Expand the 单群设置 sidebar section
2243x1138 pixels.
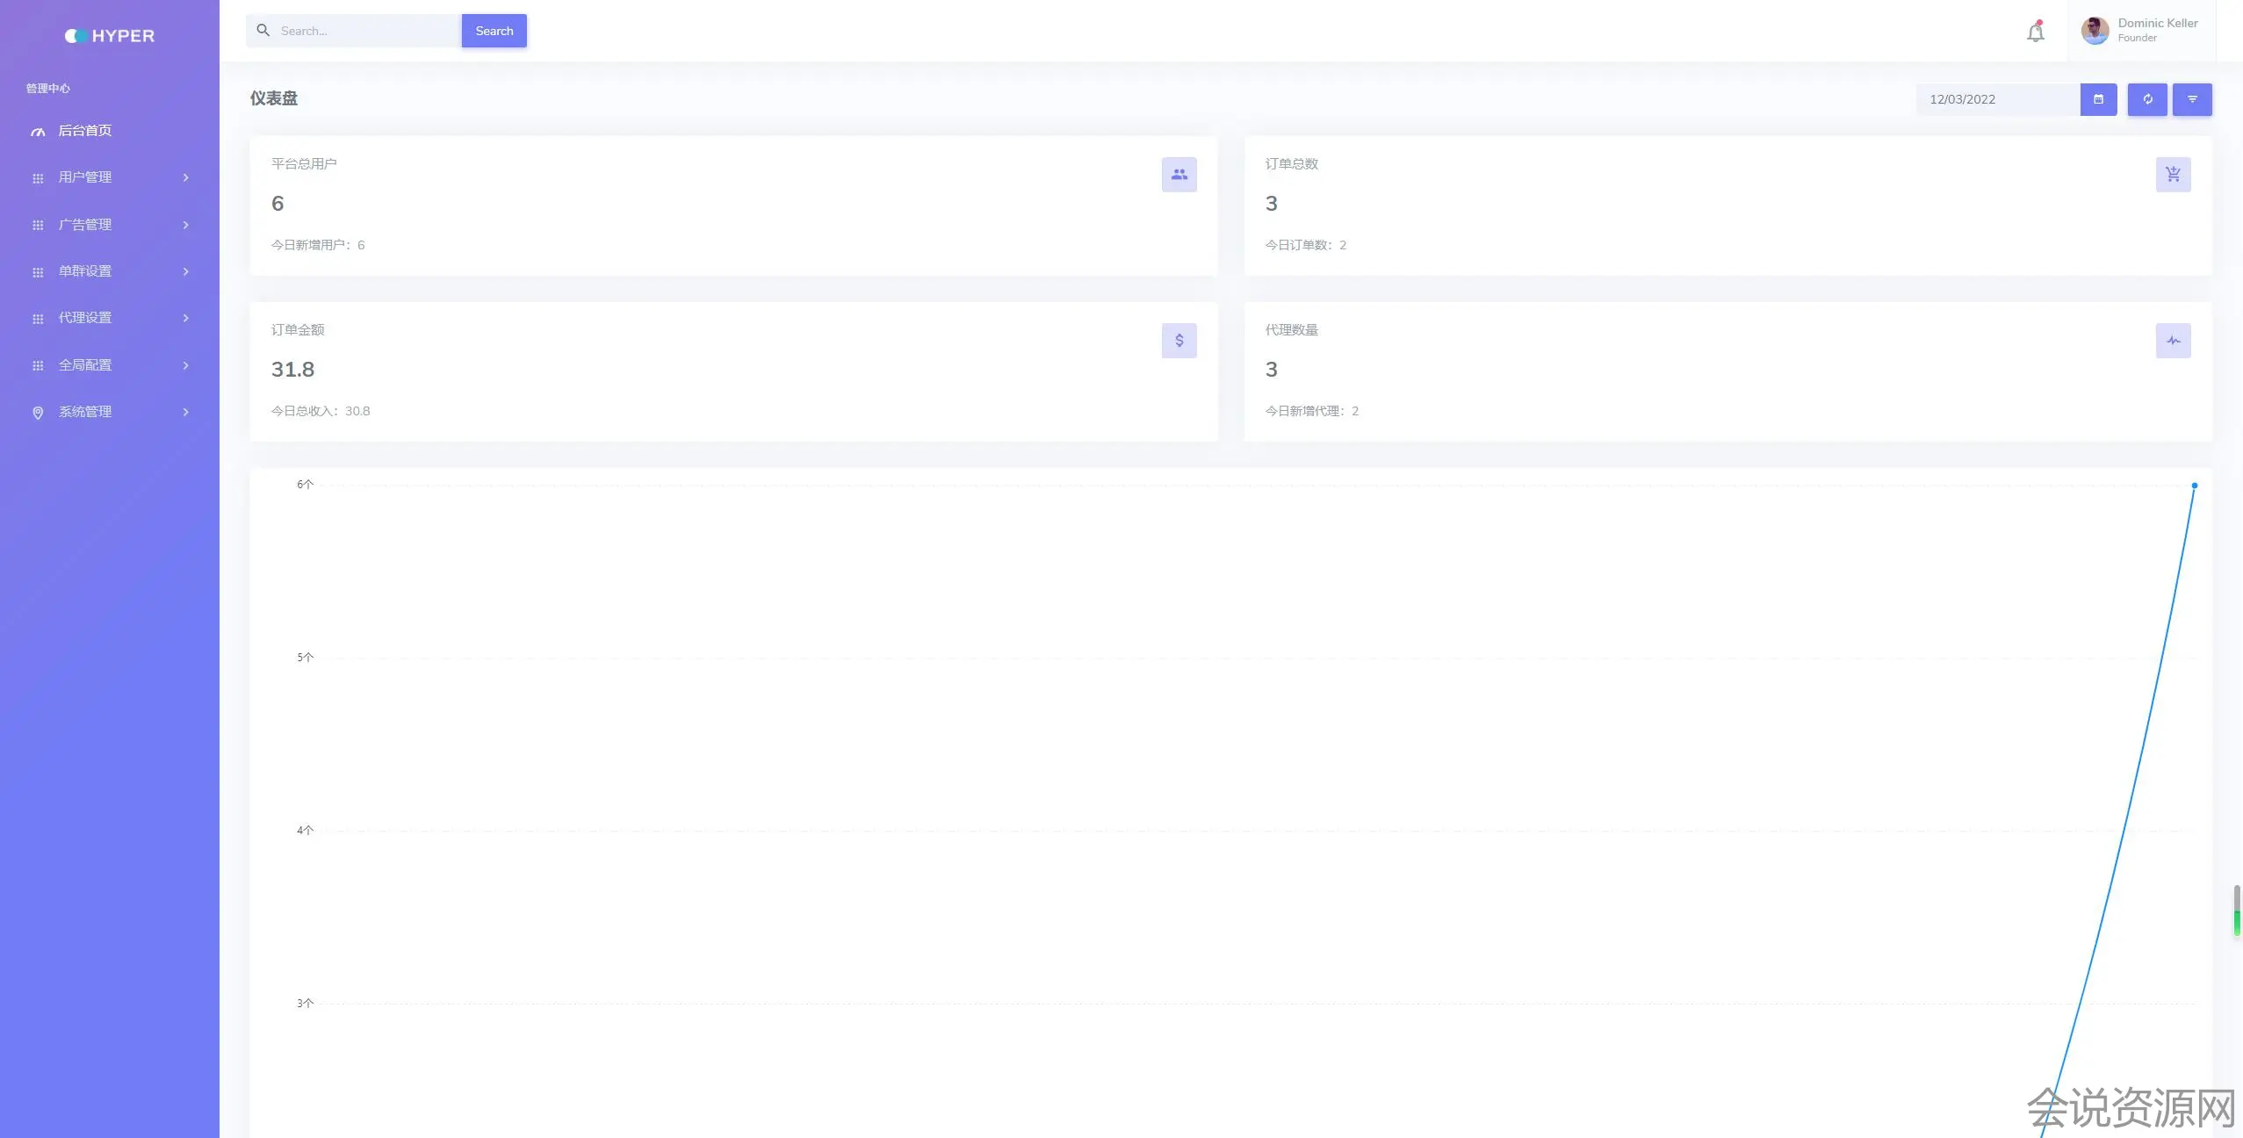(x=85, y=271)
